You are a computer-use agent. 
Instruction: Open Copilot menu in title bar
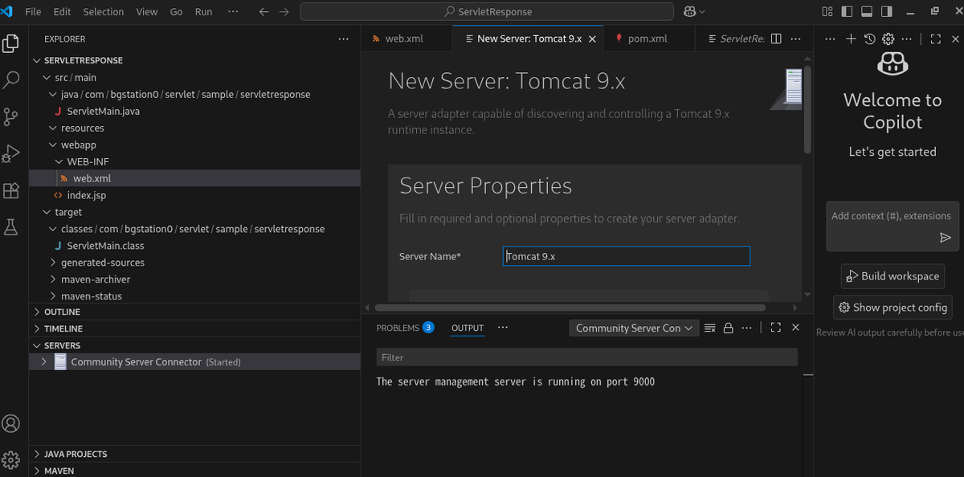694,12
